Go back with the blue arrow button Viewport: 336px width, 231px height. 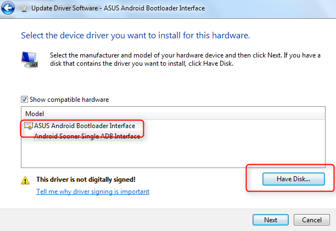(8, 8)
